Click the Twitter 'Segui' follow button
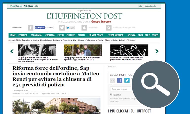This screenshot has height=114, width=190. 70,28
